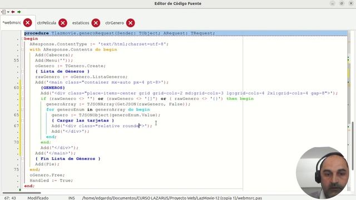Collapse the 'if (rawGenero' block fold
Screen dimensions: 356x200
(x=22, y=99)
